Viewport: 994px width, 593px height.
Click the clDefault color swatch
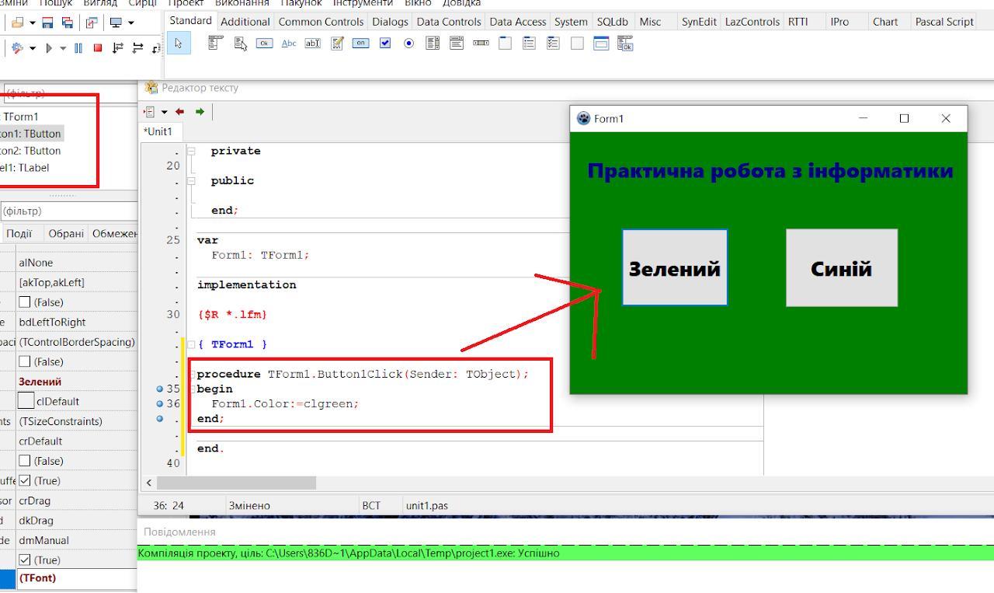26,401
